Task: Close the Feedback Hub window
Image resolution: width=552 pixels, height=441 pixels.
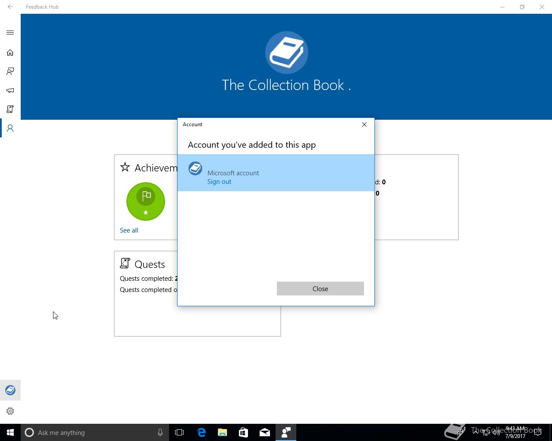Action: tap(542, 7)
